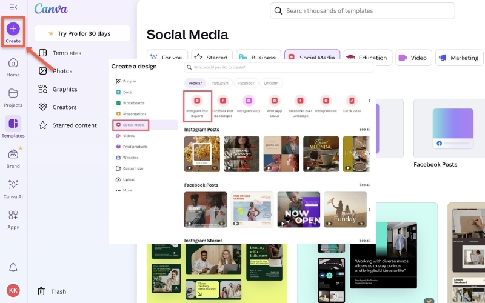
Task: Collapse the sidebar menu icon
Action: (x=13, y=7)
